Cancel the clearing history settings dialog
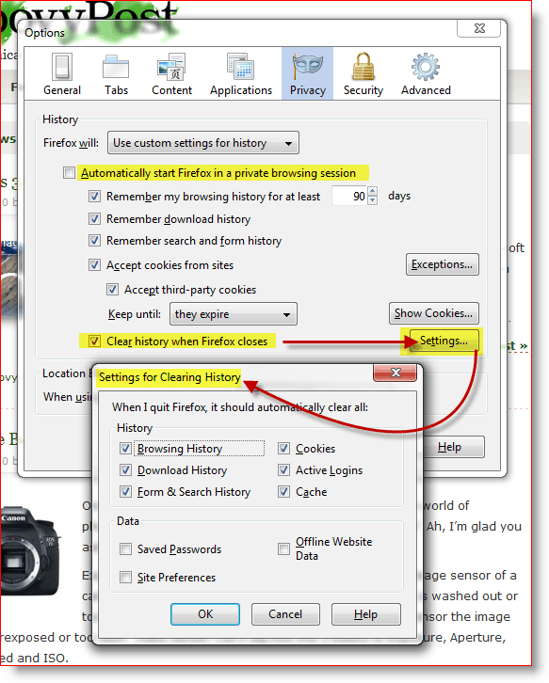This screenshot has width=549, height=683. 285,614
